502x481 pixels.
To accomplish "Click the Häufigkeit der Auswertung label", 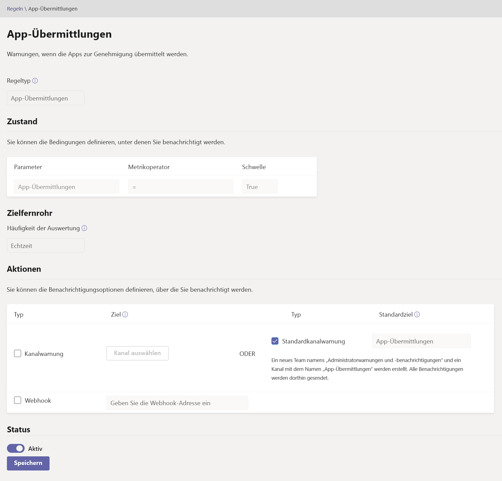I will tap(43, 228).
